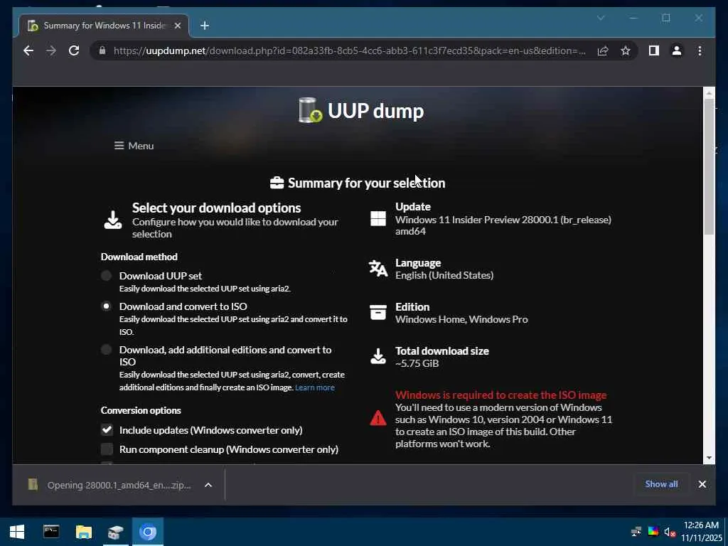Click the installer taskbar icon
This screenshot has width=728, height=546.
tap(116, 532)
